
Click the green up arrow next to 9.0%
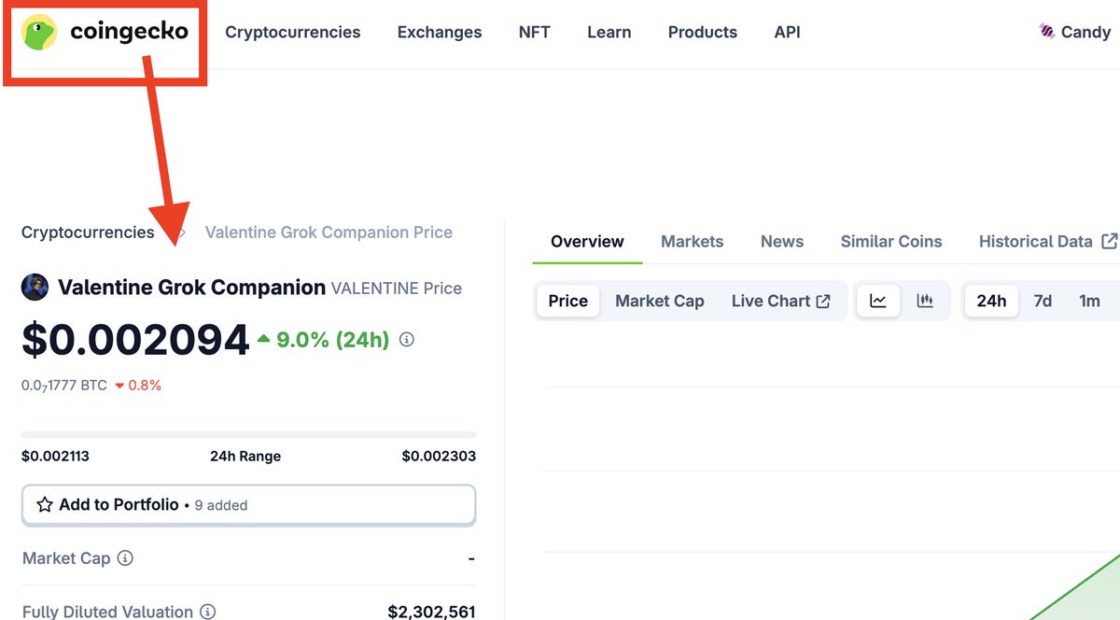click(264, 339)
